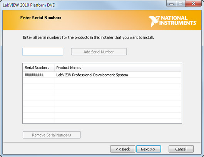Click the Add Serial Number button
Screen dimensions: 204x157
click(x=99, y=52)
